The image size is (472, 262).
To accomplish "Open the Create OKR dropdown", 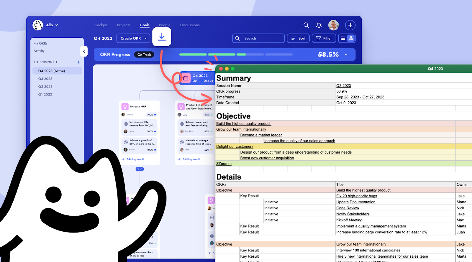I will [133, 38].
